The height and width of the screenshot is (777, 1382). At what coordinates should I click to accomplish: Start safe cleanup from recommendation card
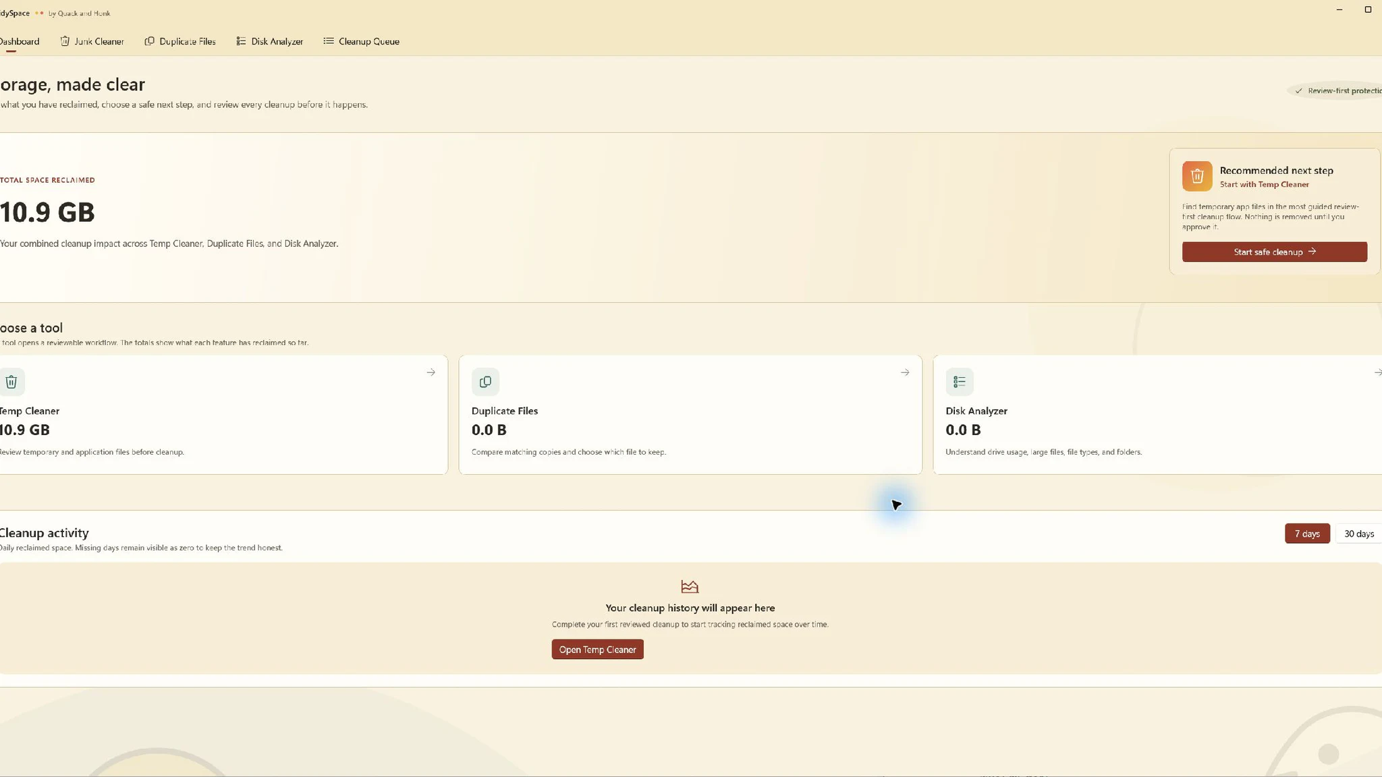coord(1275,252)
